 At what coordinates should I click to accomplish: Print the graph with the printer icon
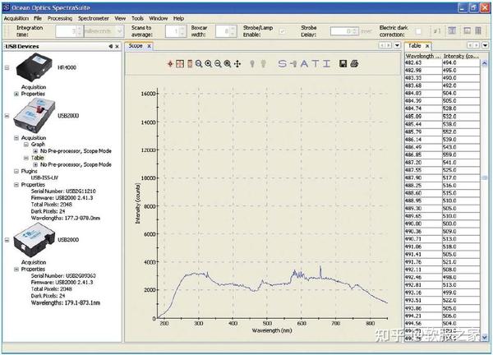coord(354,64)
